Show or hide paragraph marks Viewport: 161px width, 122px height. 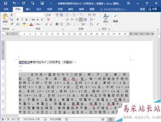[98, 24]
